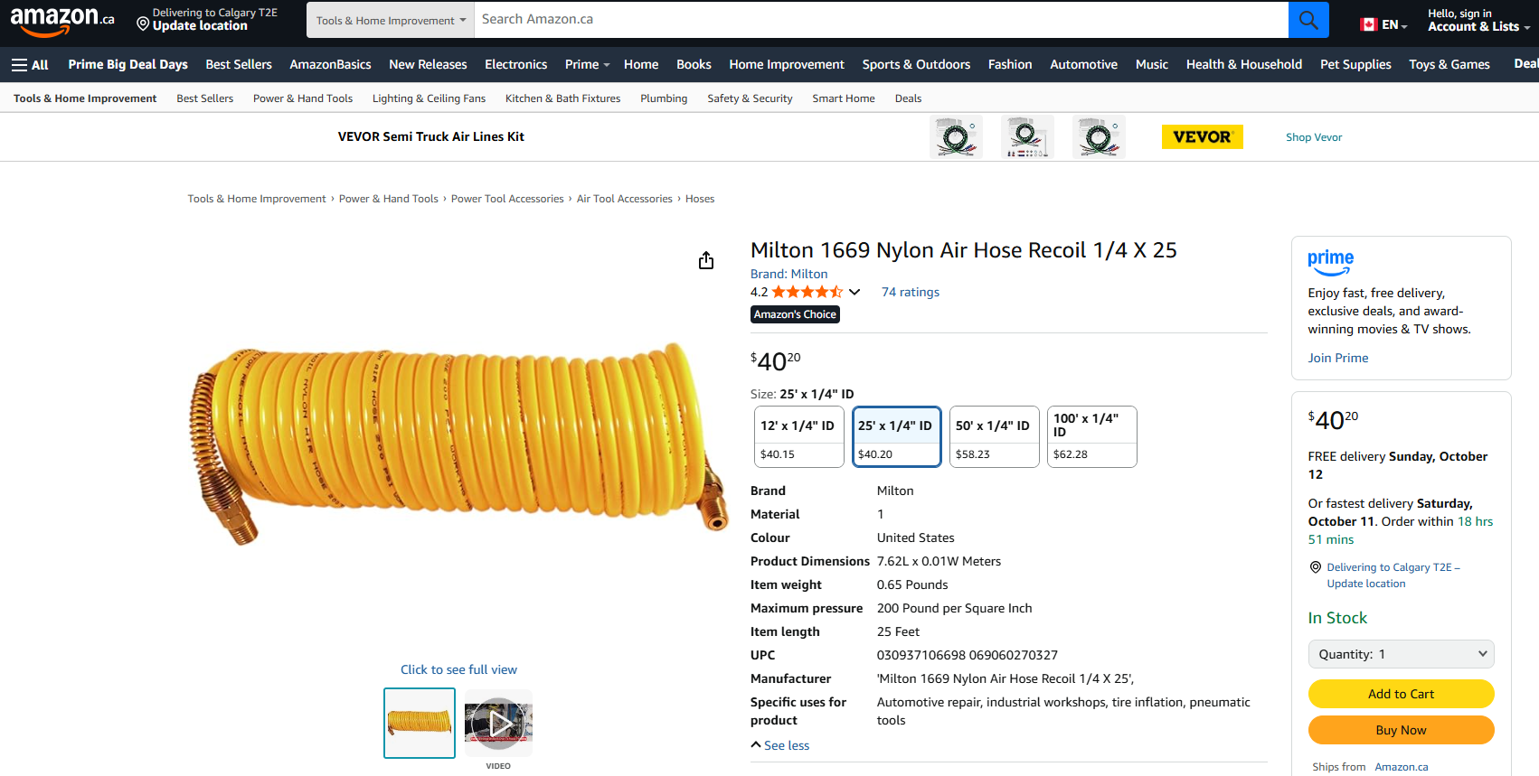Click the VEVOR brand logo
1539x776 pixels.
click(x=1202, y=136)
